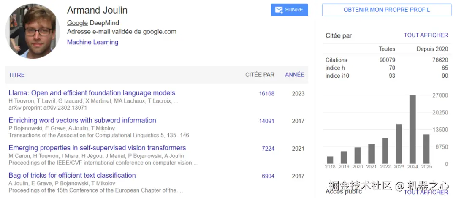Click the 14091 citation count link
Viewport: 456px width, 198px height.
point(266,121)
